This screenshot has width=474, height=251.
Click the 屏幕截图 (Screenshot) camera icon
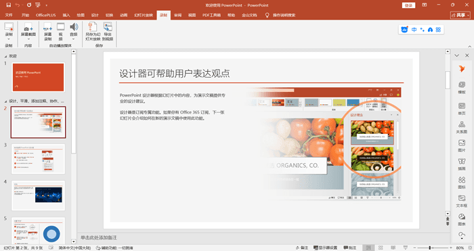pos(28,27)
